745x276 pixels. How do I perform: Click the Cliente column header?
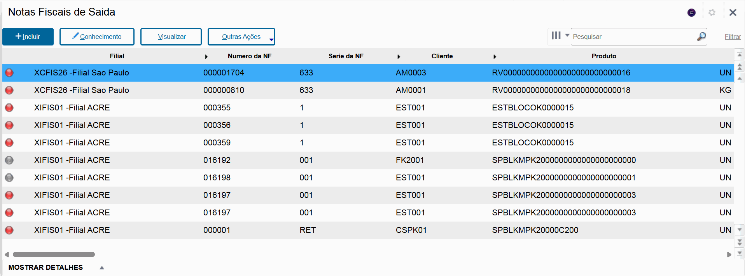click(x=442, y=56)
